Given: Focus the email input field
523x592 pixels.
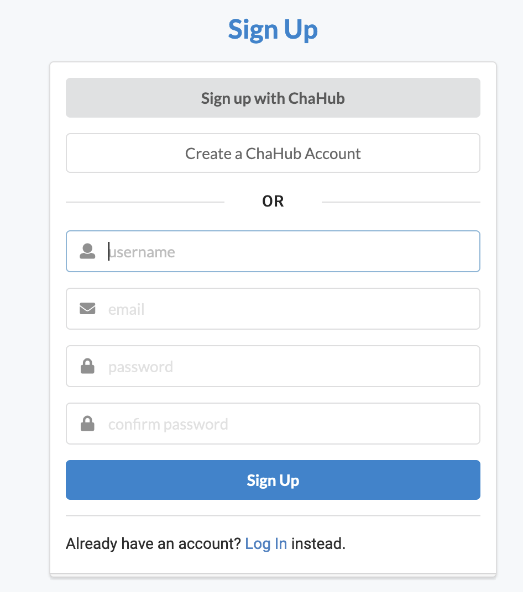Looking at the screenshot, I should point(249,309).
